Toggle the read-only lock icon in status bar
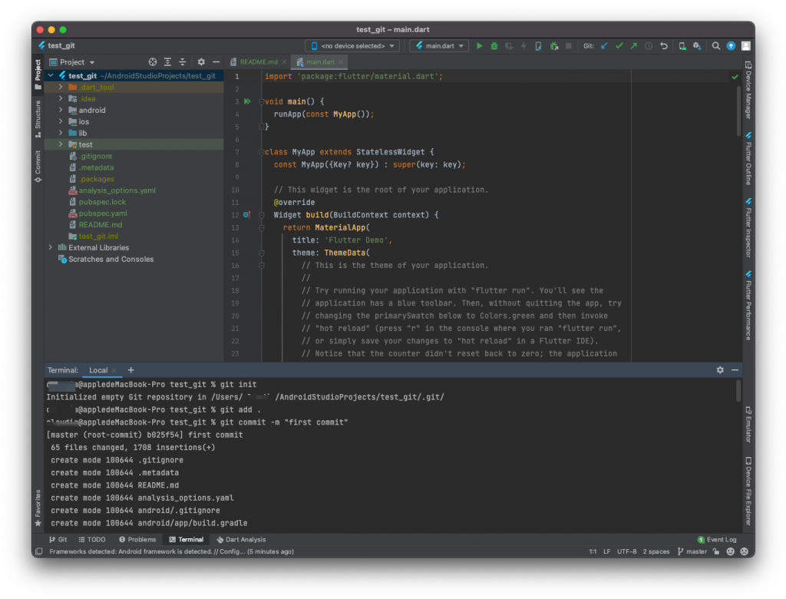The width and height of the screenshot is (786, 599). (x=716, y=551)
